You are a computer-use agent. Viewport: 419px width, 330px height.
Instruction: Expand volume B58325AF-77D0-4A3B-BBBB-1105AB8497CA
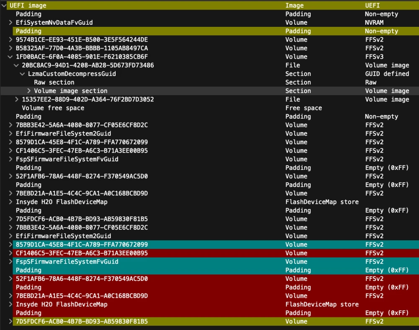10,48
